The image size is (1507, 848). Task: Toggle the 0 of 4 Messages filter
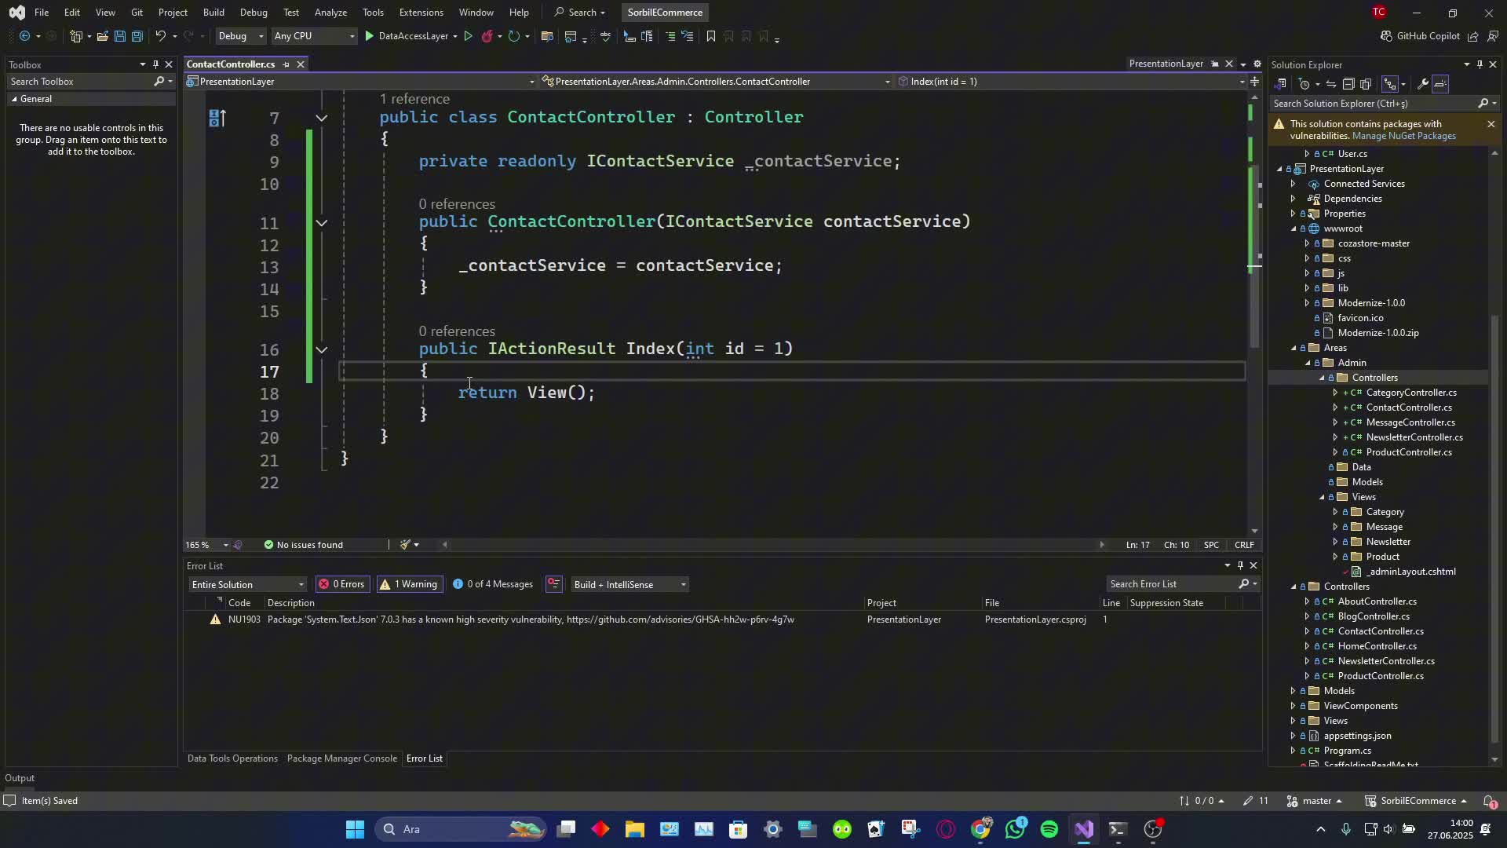pyautogui.click(x=493, y=584)
